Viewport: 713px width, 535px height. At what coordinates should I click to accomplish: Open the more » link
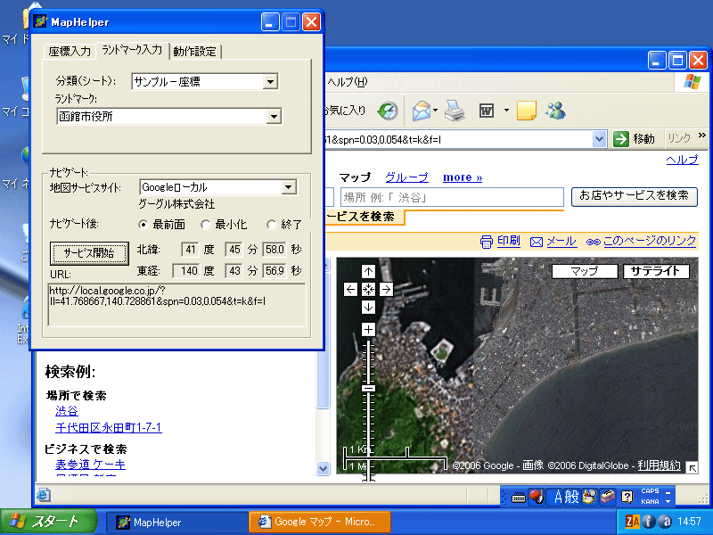click(x=463, y=177)
